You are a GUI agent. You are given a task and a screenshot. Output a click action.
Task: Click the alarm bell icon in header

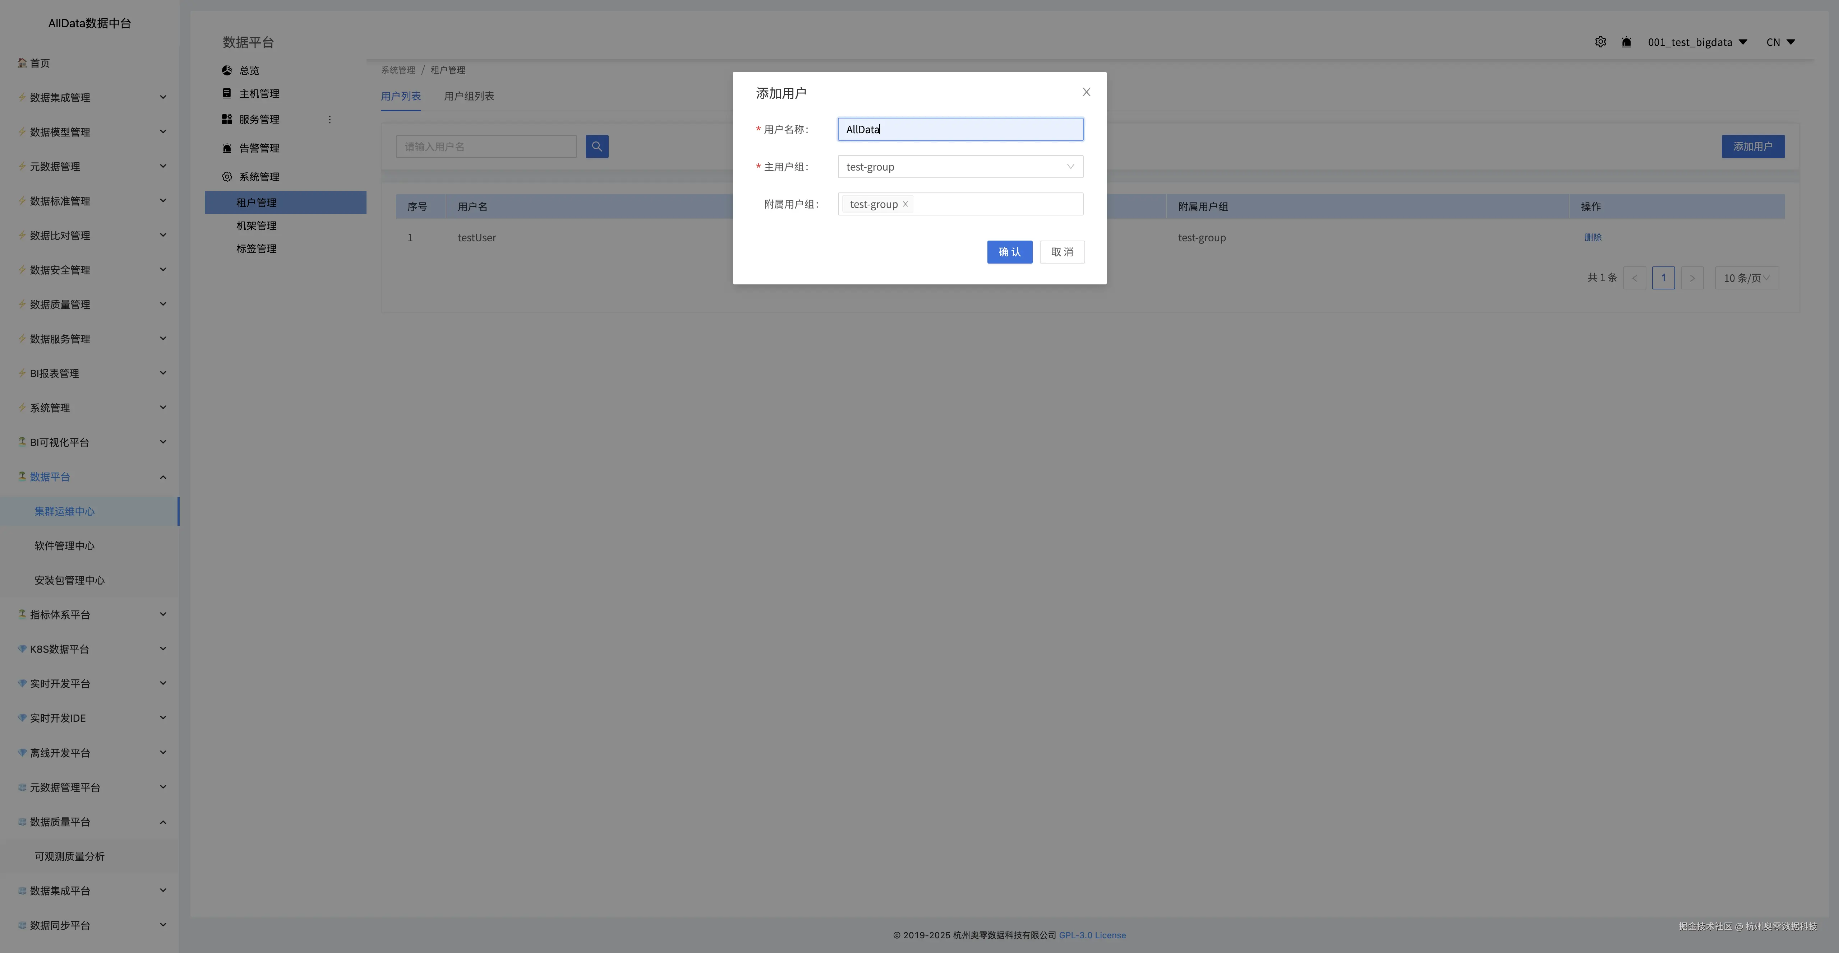coord(1626,42)
